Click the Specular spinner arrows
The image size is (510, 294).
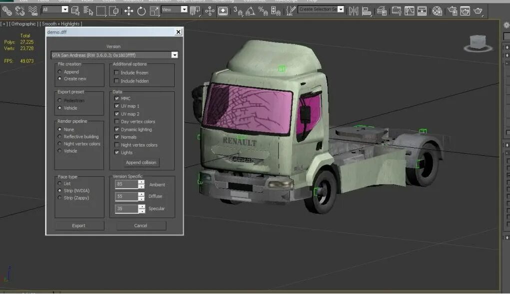coord(141,209)
